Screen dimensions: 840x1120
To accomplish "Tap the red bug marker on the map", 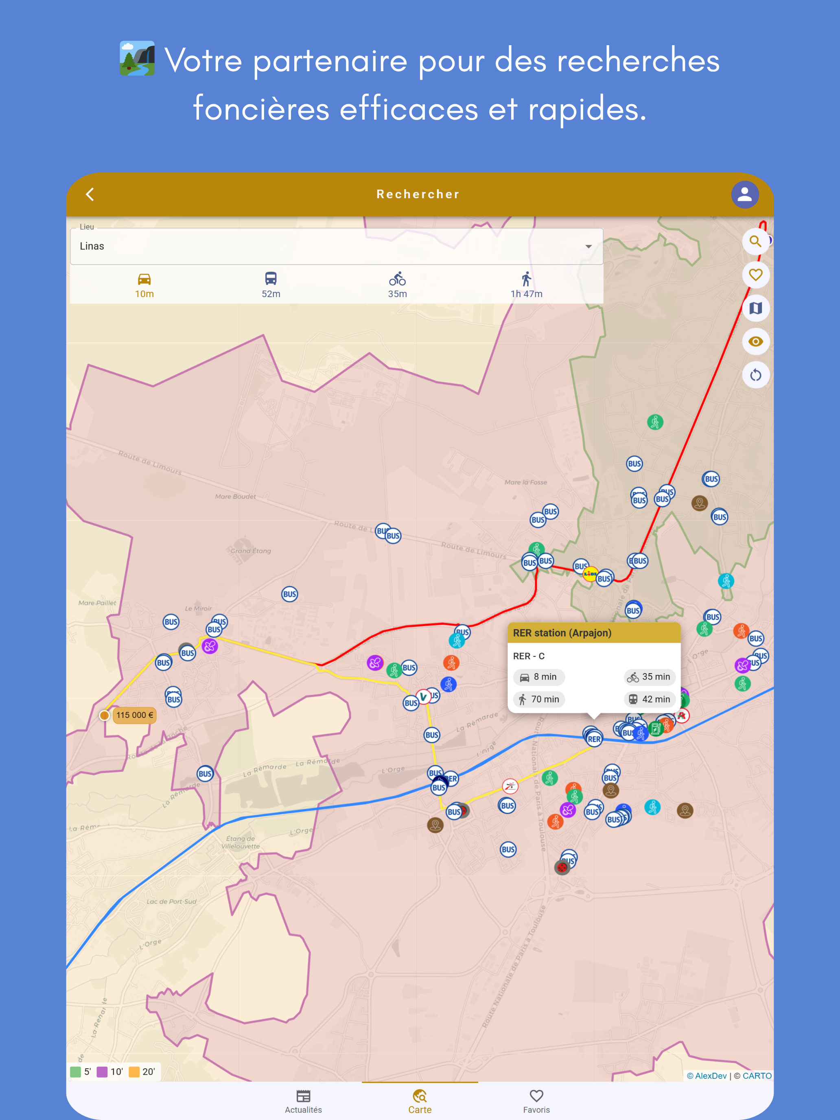I will click(x=562, y=867).
